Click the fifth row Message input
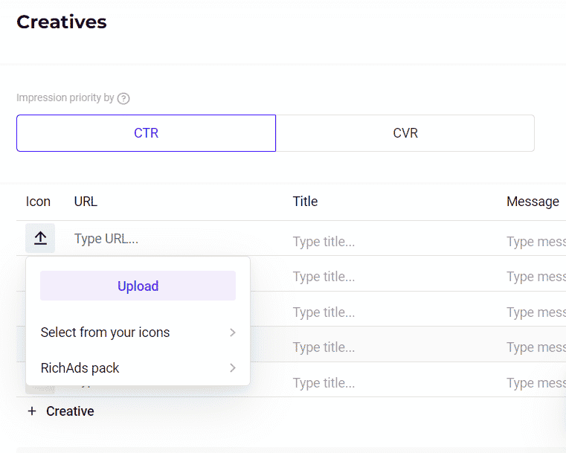 [x=536, y=383]
